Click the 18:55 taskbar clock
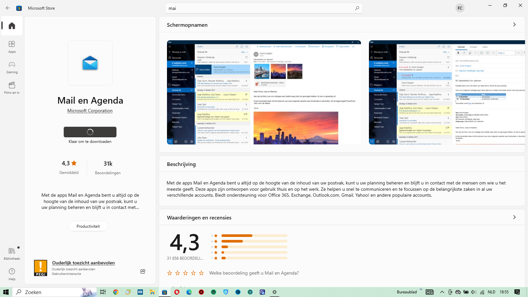528x297 pixels. 504,292
